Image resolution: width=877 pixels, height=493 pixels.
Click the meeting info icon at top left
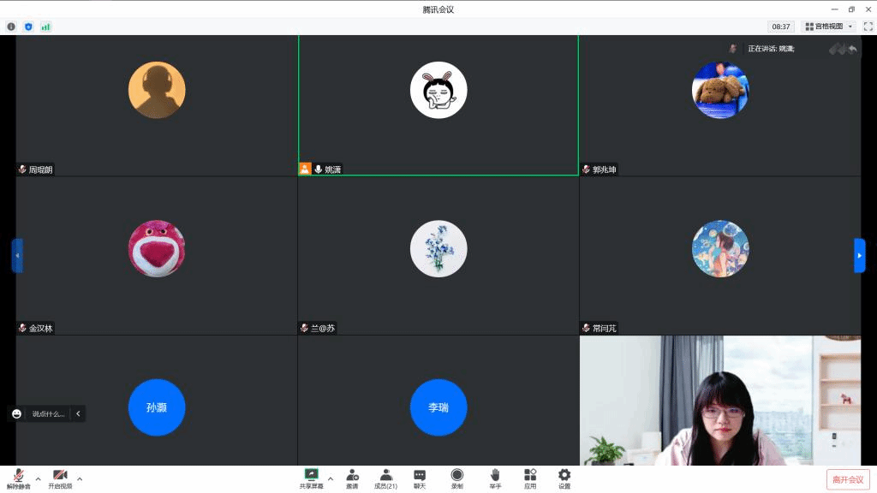coord(11,27)
